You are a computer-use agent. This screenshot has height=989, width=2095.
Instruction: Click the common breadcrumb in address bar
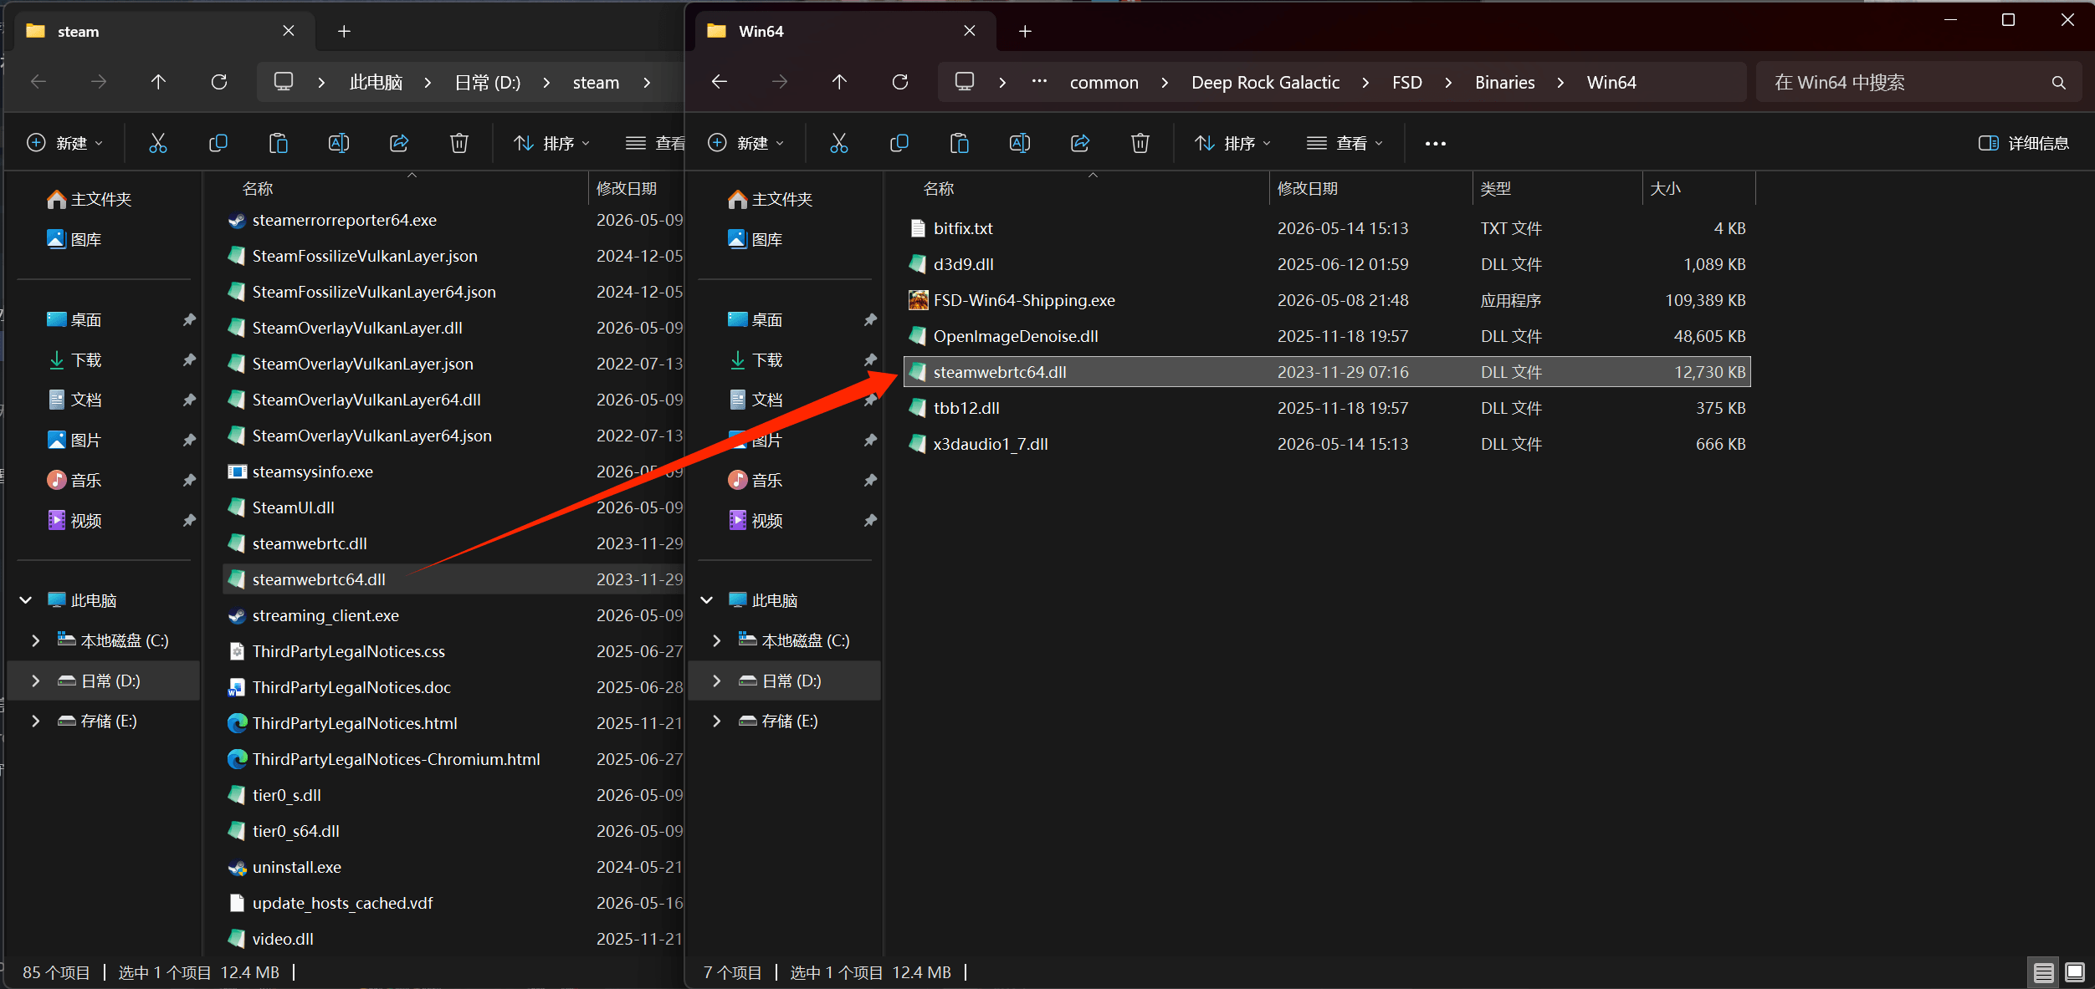click(x=1104, y=82)
